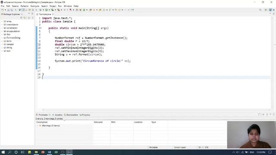276x155 pixels.
Task: Open the Edit menu
Action: [8, 6]
